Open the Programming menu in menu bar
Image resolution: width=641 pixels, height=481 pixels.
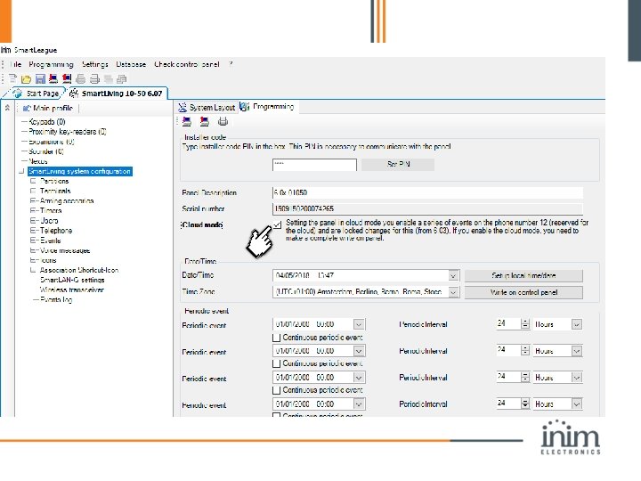[51, 64]
